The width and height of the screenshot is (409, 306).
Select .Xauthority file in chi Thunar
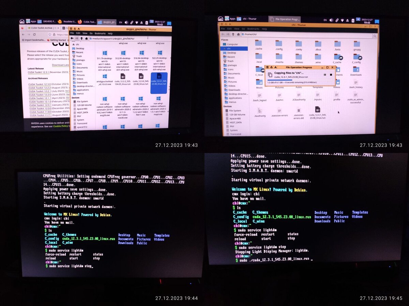[x=260, y=112]
